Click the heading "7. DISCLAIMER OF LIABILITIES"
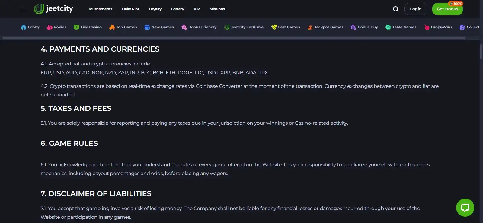Viewport: 483px width, 223px height. [96, 194]
